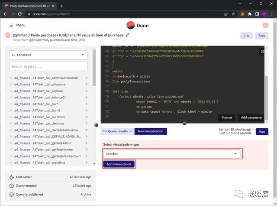Open the query editor settings gear icon
Viewport: 277px width, 206px height.
pyautogui.click(x=262, y=52)
